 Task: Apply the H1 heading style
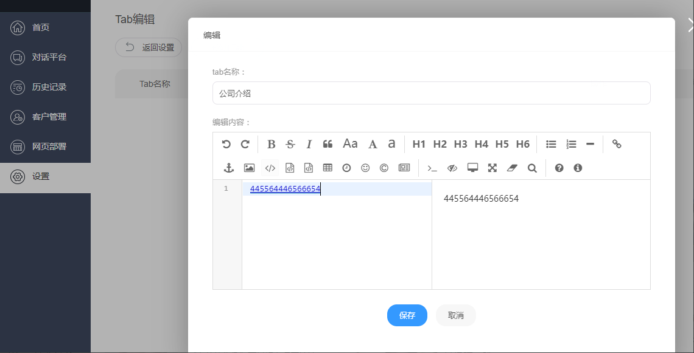pos(419,144)
